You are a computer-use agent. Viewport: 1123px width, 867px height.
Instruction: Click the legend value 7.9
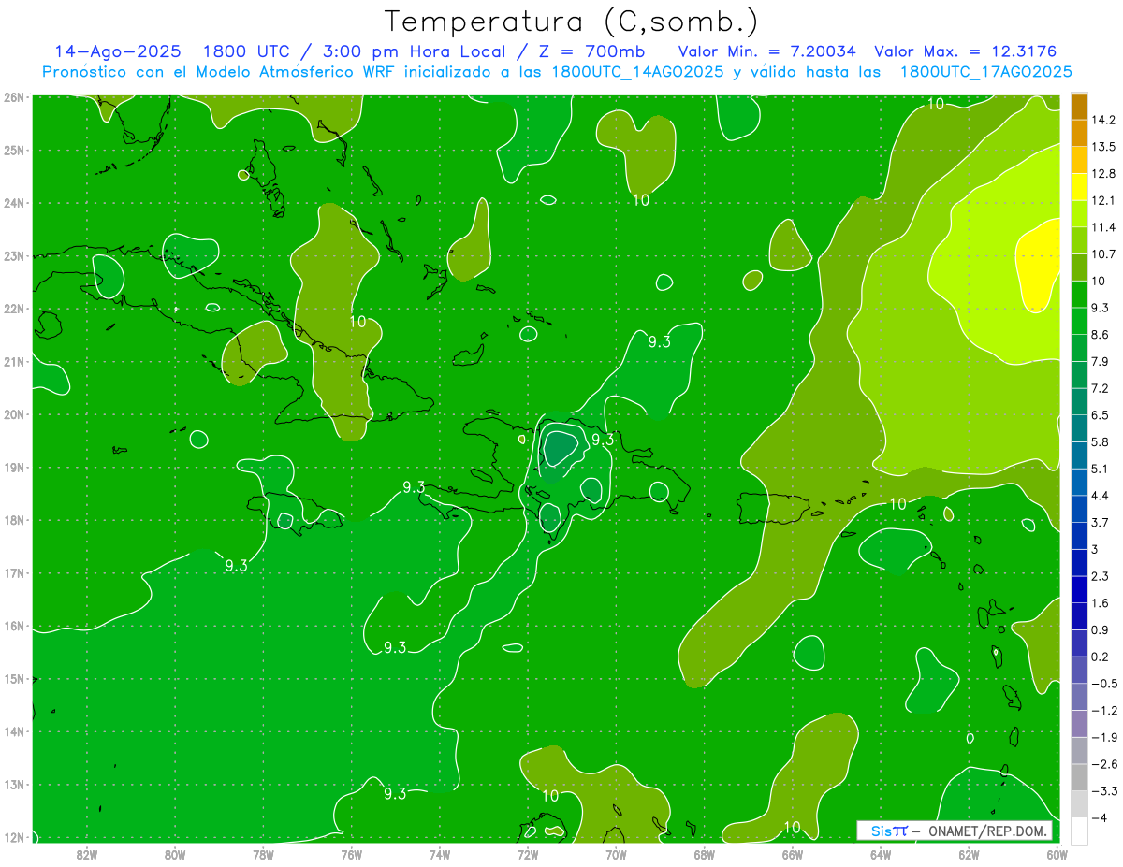coord(1100,361)
